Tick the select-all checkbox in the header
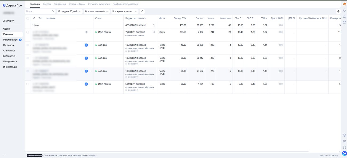Screen dimensions: 347x158 [28, 18]
